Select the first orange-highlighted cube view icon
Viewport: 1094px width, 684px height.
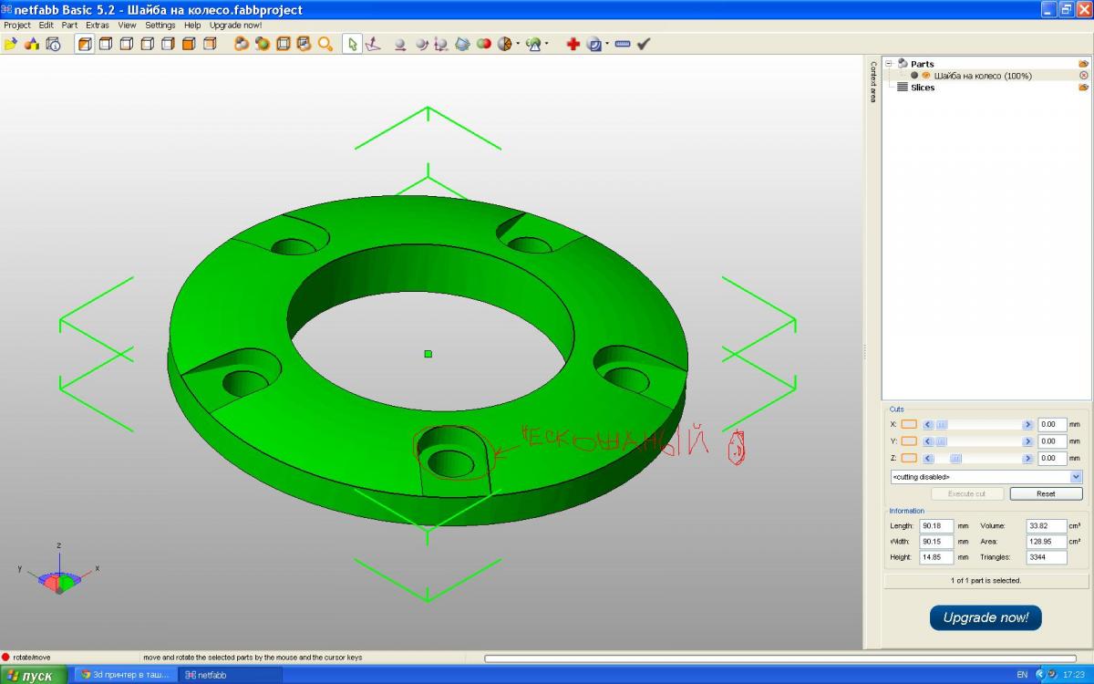tap(84, 44)
